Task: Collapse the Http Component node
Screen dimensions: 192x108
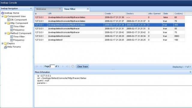Action: [x=5, y=23]
